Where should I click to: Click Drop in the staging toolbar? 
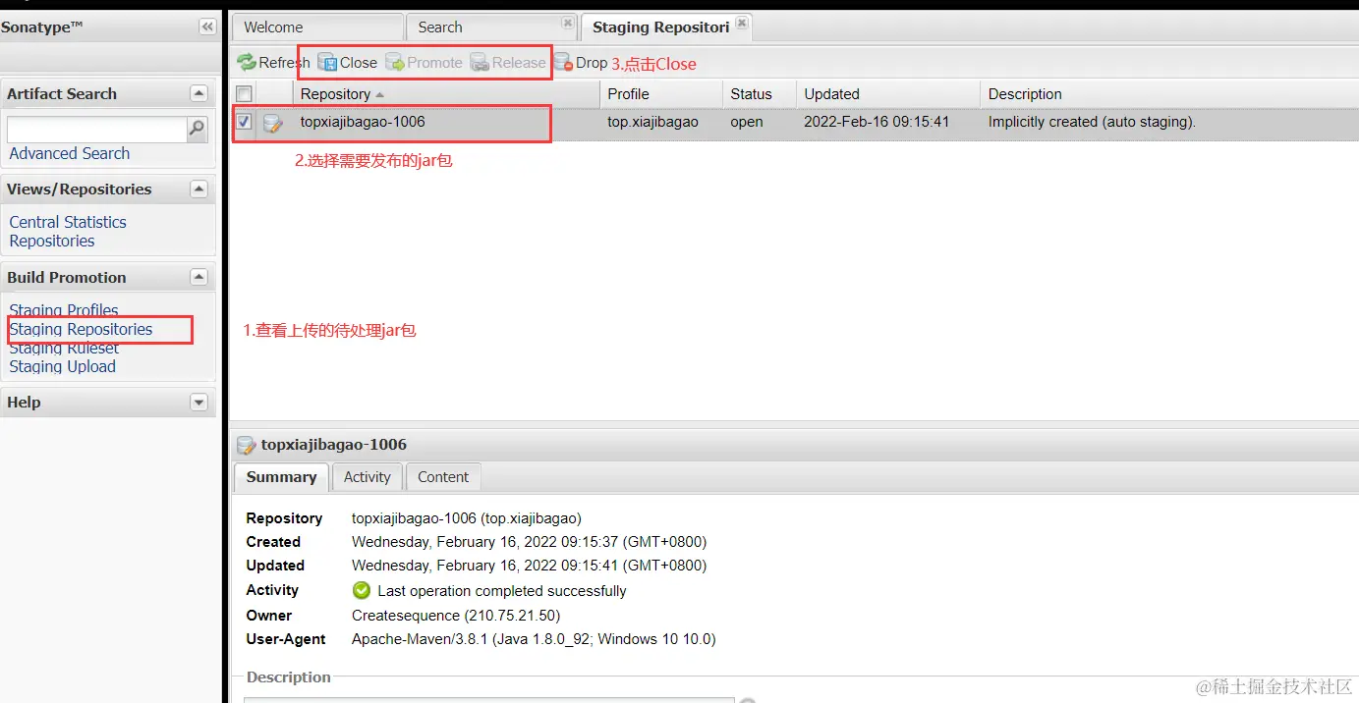point(580,63)
